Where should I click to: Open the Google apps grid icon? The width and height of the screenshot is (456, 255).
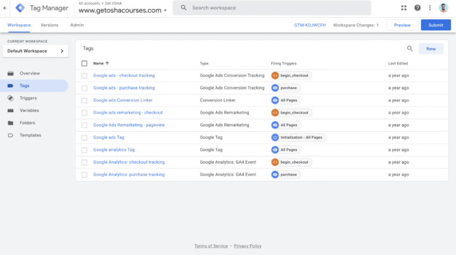404,8
